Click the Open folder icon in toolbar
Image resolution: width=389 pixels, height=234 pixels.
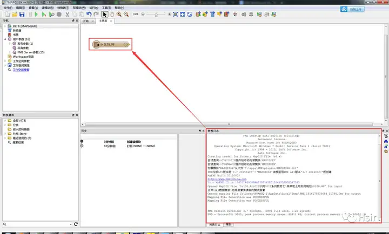(15, 15)
